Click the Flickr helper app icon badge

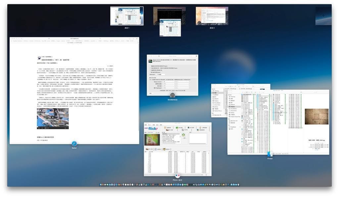178,176
